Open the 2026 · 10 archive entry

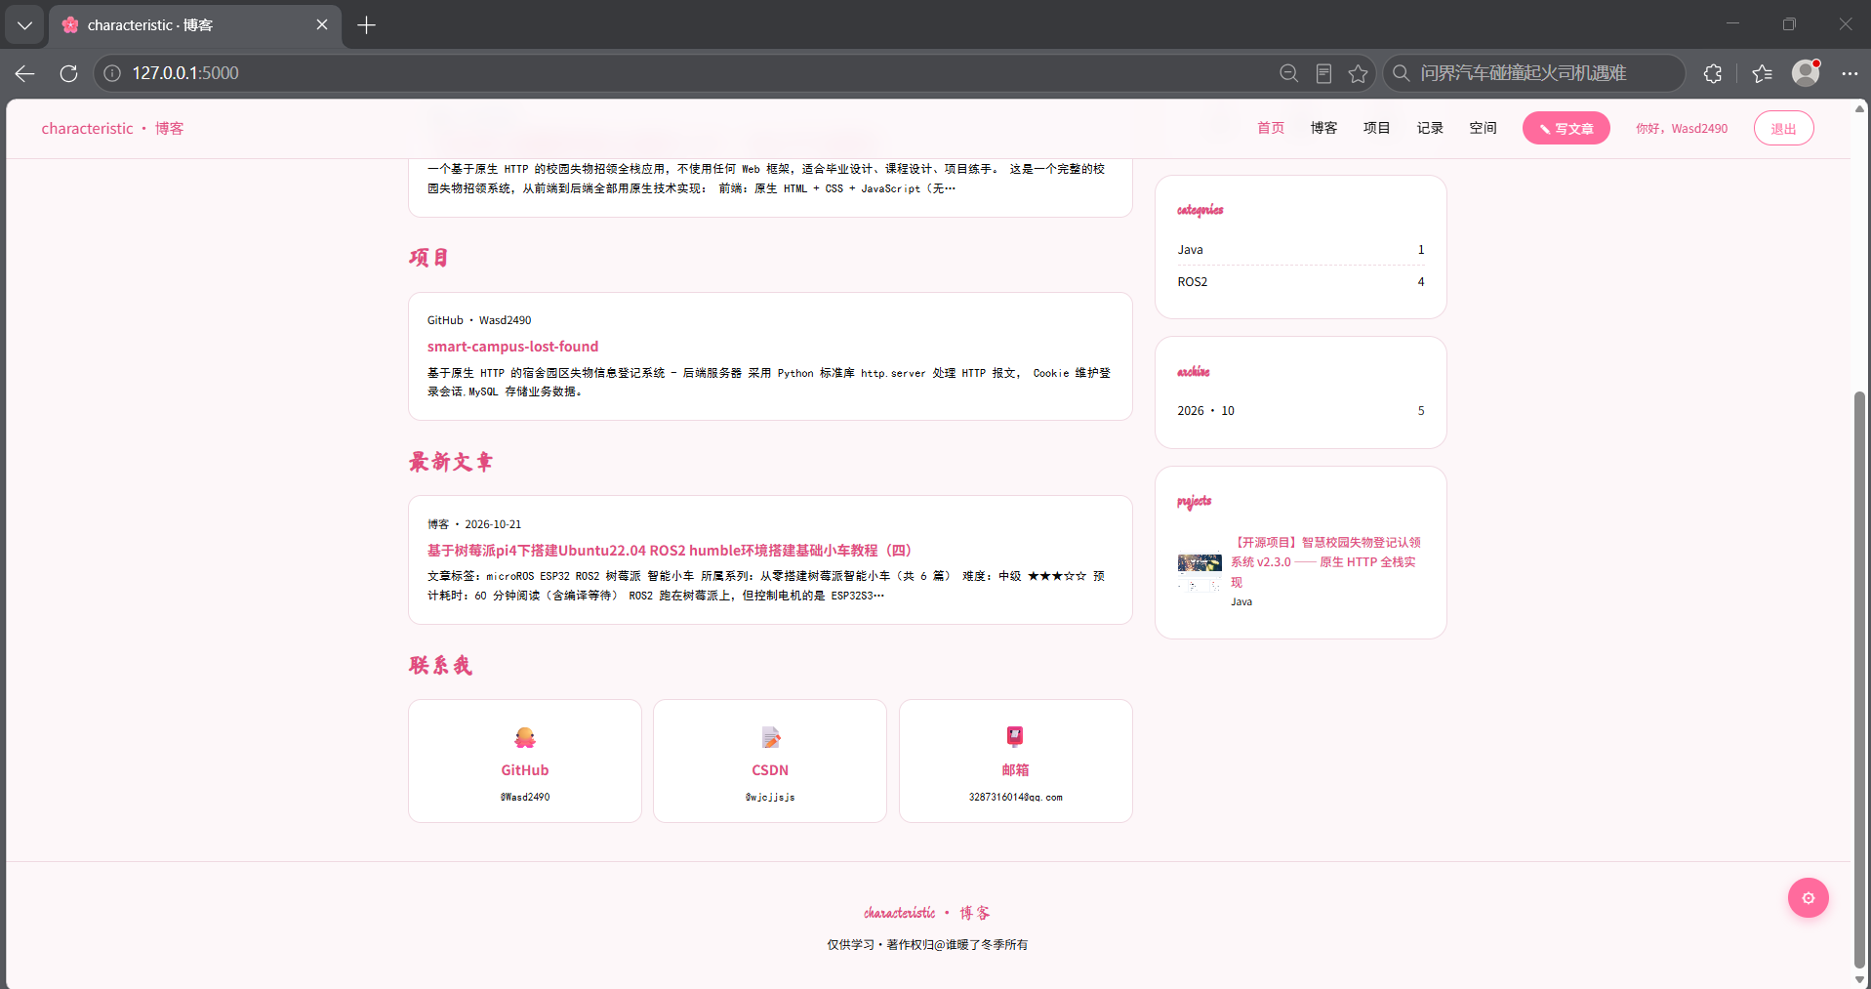tap(1300, 411)
